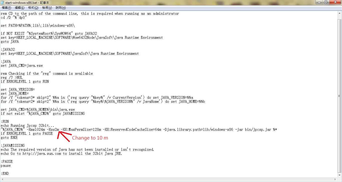
Task: Click the "-Djava.library.path=lib/windows-x86" argument
Action: coord(198,129)
